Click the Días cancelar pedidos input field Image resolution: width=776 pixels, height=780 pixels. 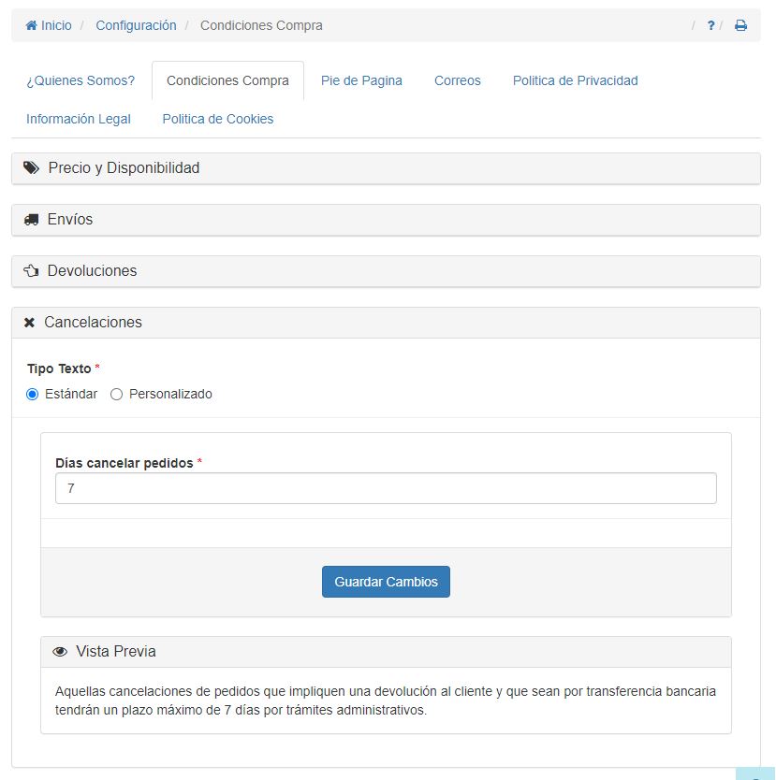click(x=386, y=488)
